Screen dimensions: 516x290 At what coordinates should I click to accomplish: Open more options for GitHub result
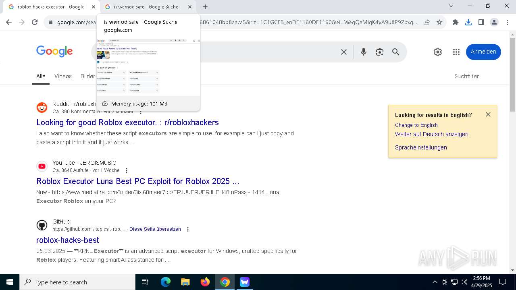click(x=187, y=229)
